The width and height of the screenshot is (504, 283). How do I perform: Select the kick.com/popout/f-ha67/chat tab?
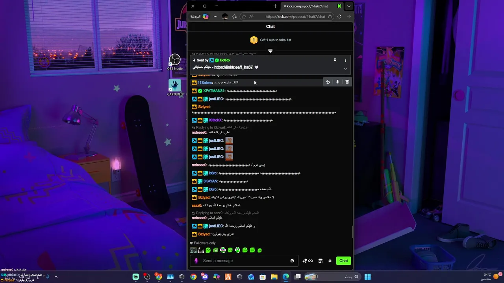(x=312, y=6)
